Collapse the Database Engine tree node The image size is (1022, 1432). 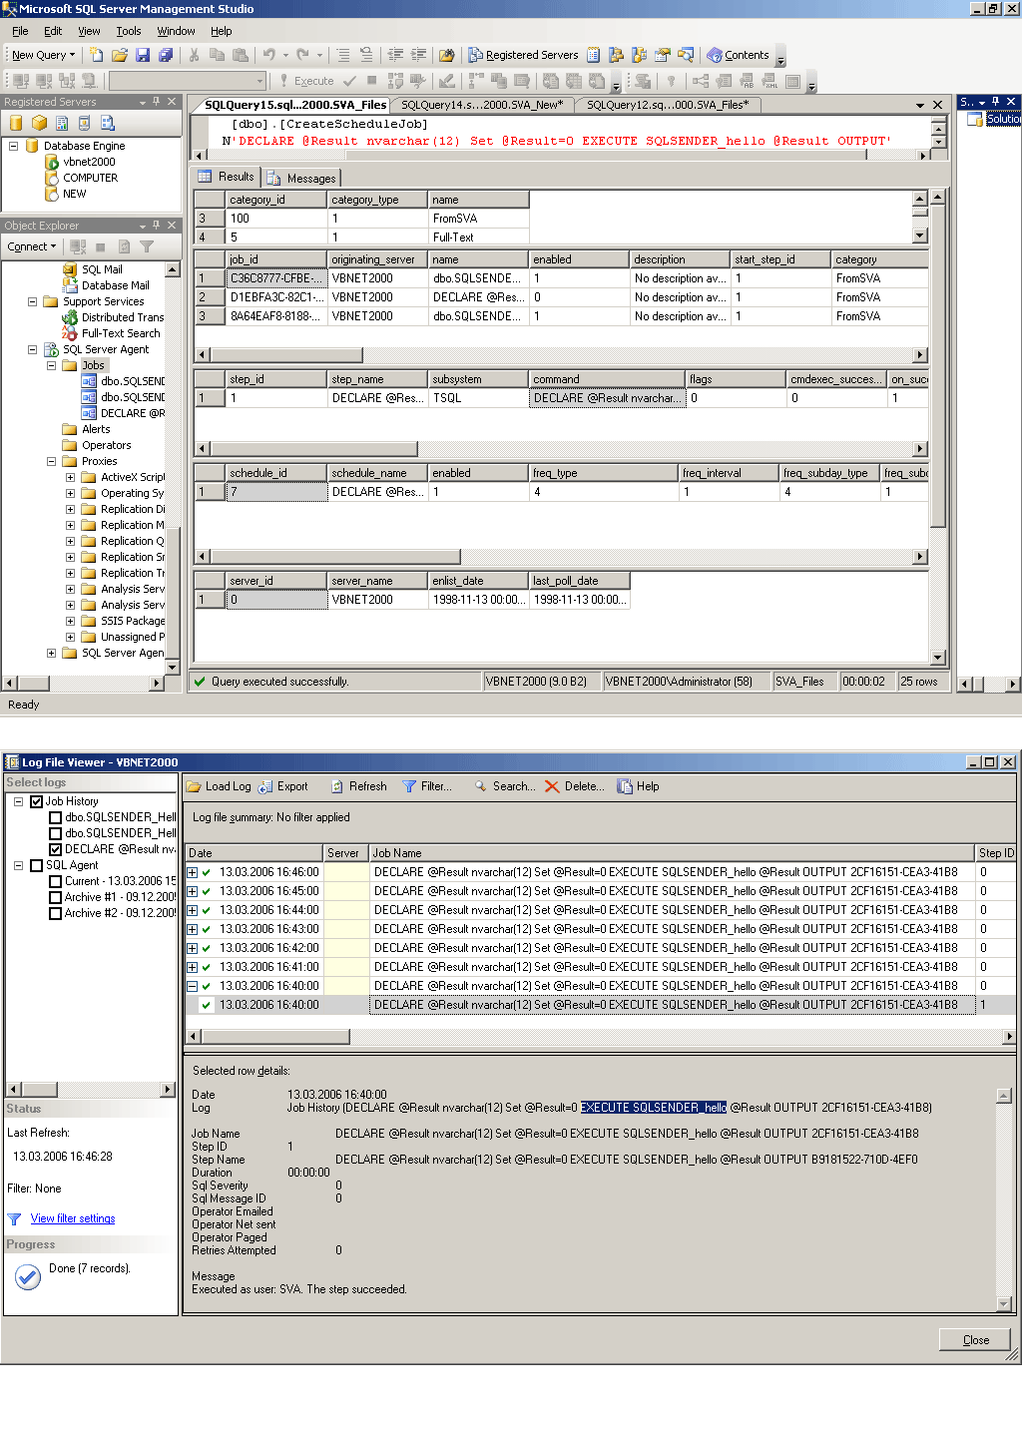[14, 146]
